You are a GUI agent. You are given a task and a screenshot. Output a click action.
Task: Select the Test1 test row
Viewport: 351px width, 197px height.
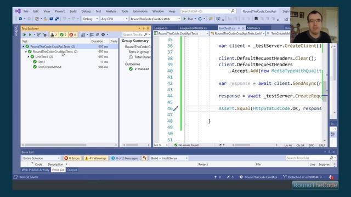70,62
